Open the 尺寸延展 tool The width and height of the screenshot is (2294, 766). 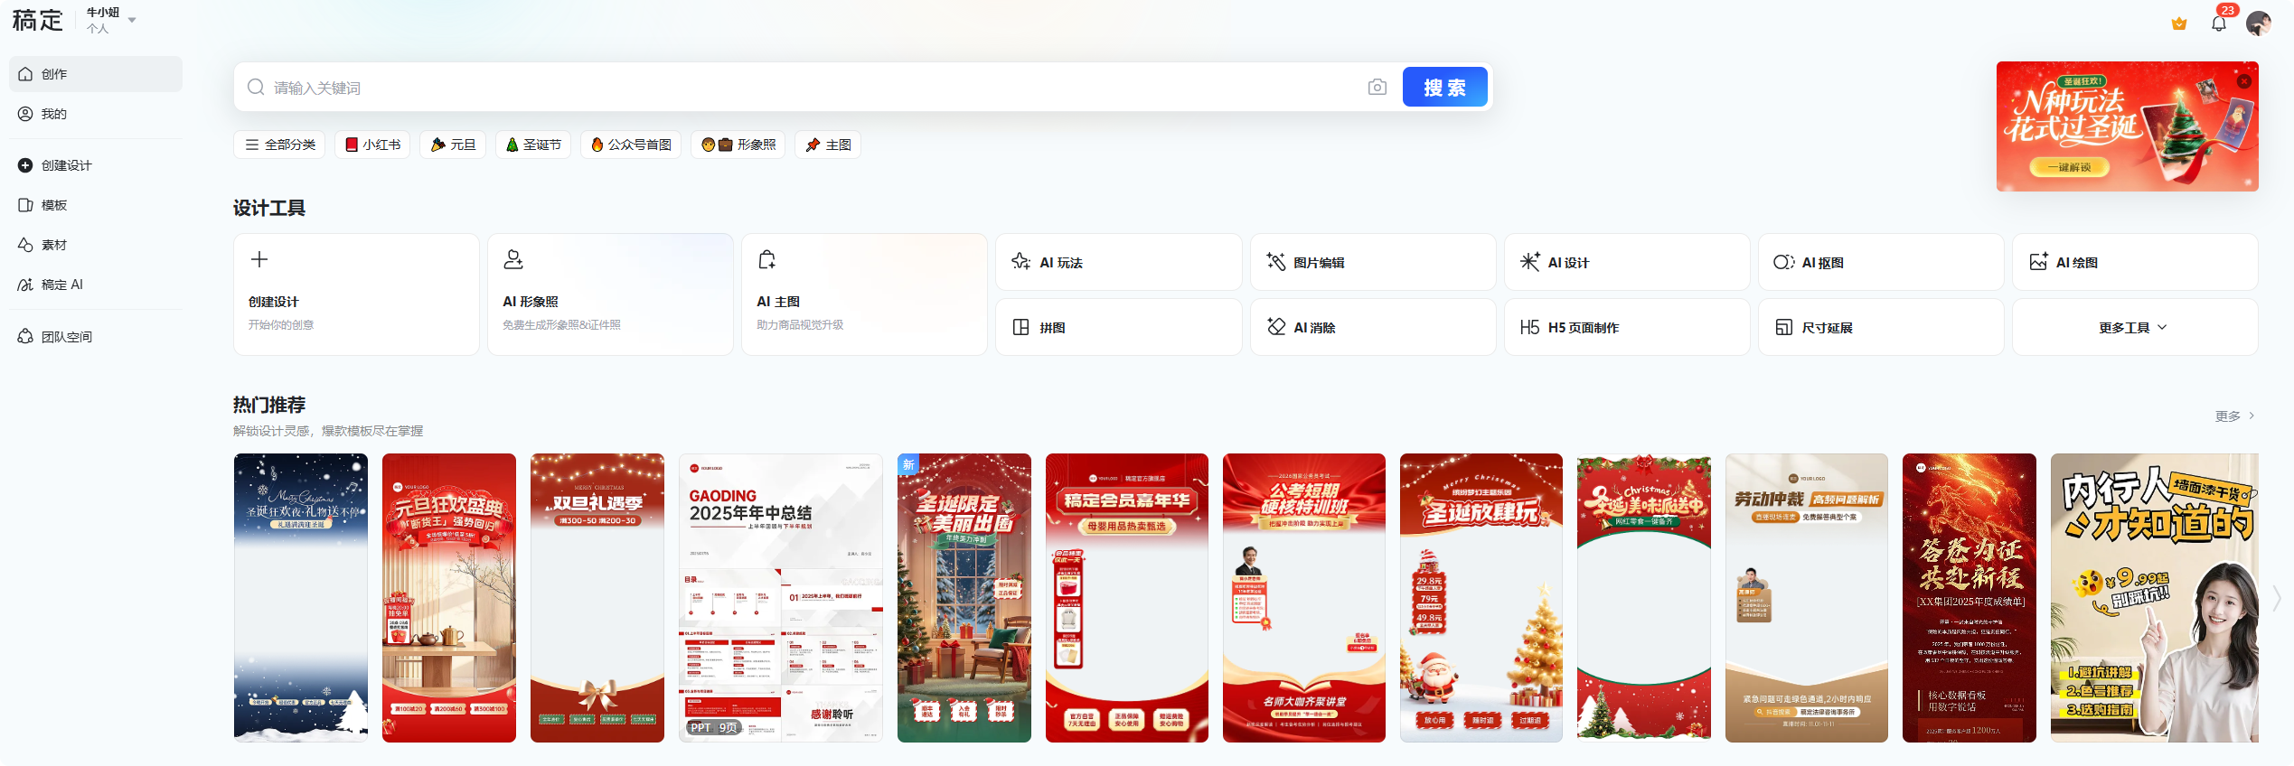tap(1881, 327)
